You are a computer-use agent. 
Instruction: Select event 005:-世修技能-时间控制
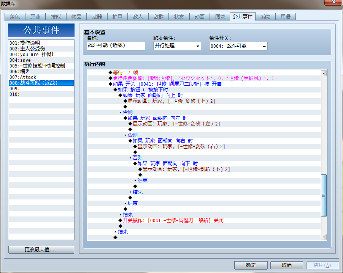(x=41, y=66)
